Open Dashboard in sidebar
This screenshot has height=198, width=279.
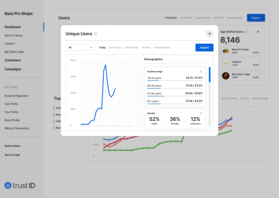tap(12, 27)
